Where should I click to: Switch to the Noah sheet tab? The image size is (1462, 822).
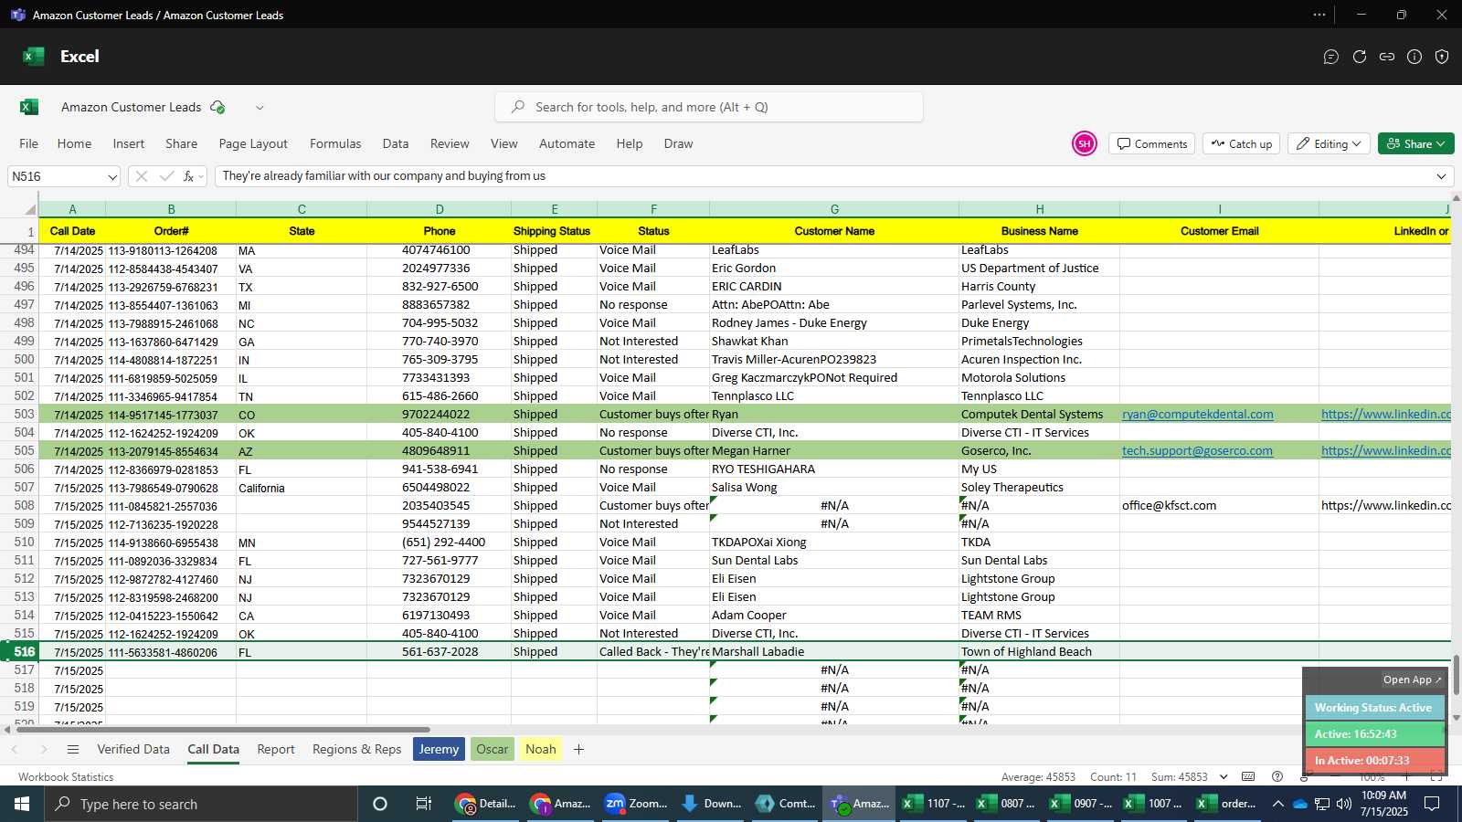coord(541,749)
